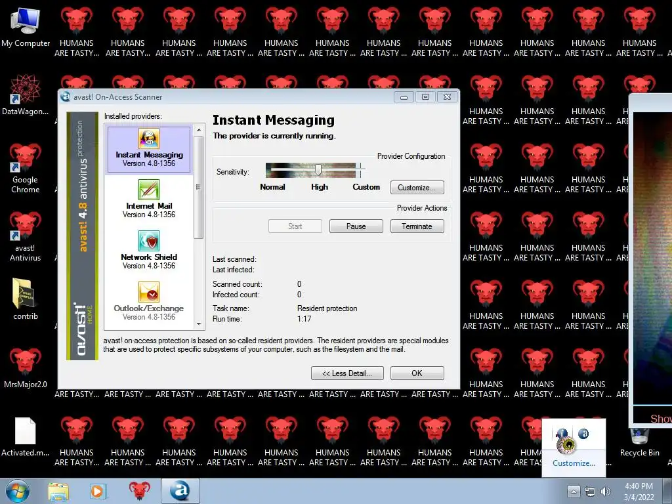This screenshot has width=672, height=504.
Task: Pause the Instant Messaging provider
Action: [356, 226]
